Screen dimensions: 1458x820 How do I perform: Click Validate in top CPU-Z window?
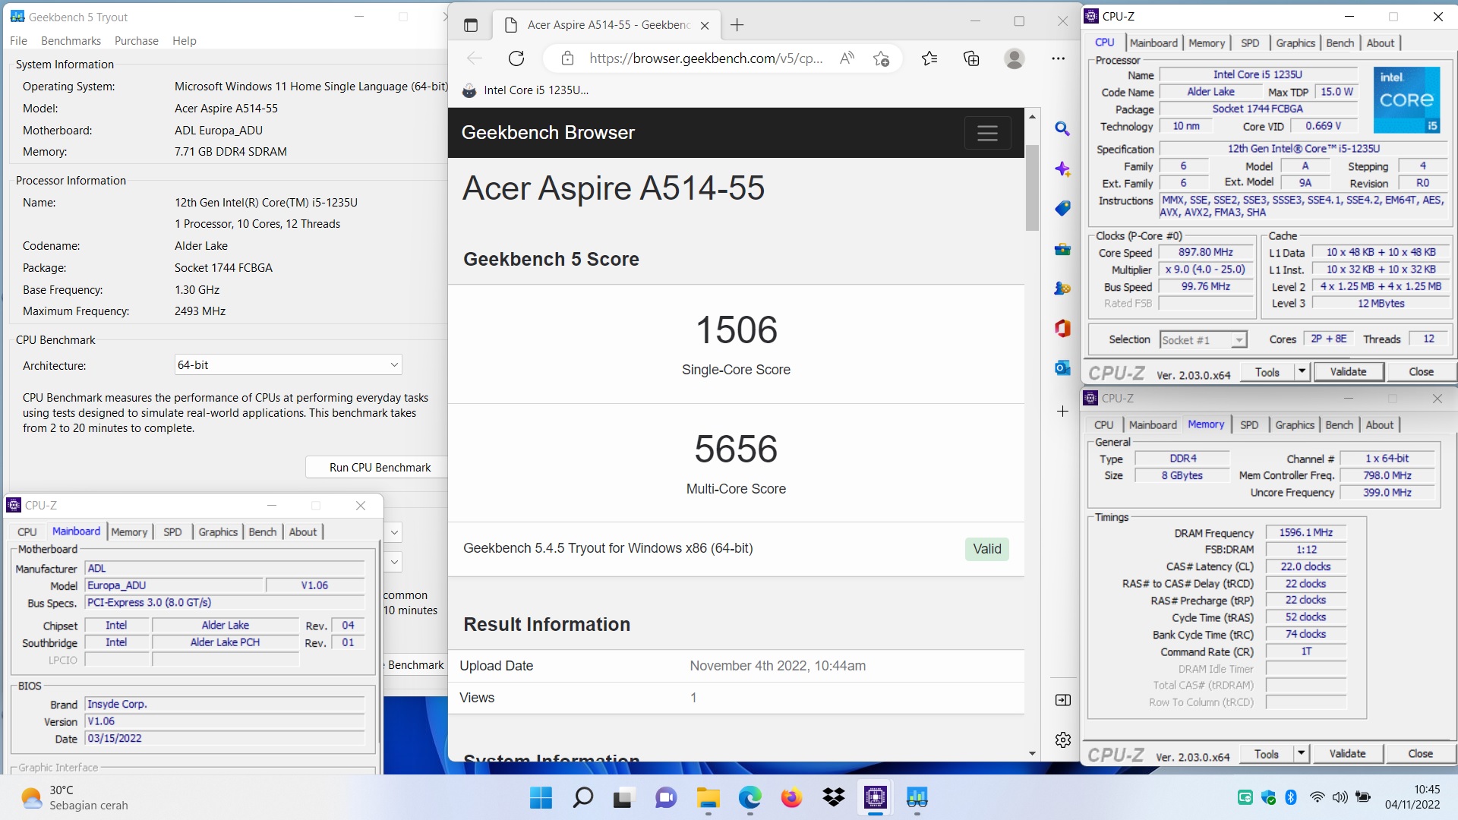[1348, 372]
